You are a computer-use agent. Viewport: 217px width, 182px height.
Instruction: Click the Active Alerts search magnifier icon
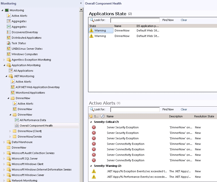pos(92,109)
